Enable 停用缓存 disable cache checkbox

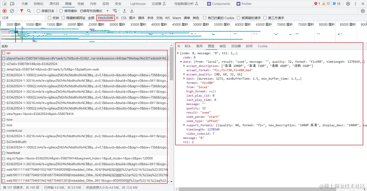(x=61, y=11)
